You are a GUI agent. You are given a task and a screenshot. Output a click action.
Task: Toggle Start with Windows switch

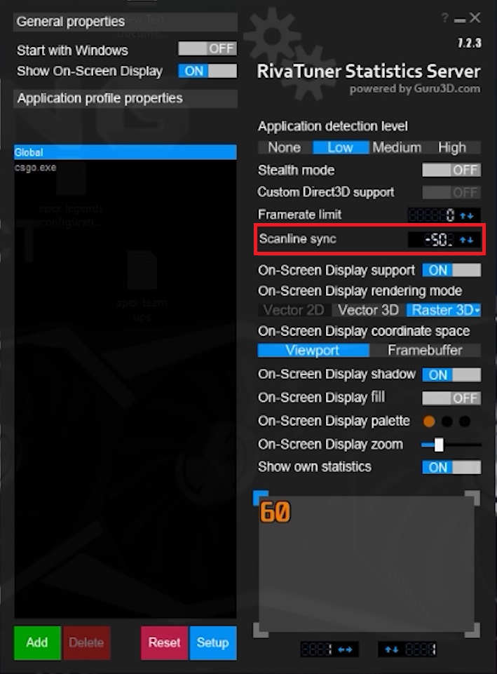[x=207, y=49]
